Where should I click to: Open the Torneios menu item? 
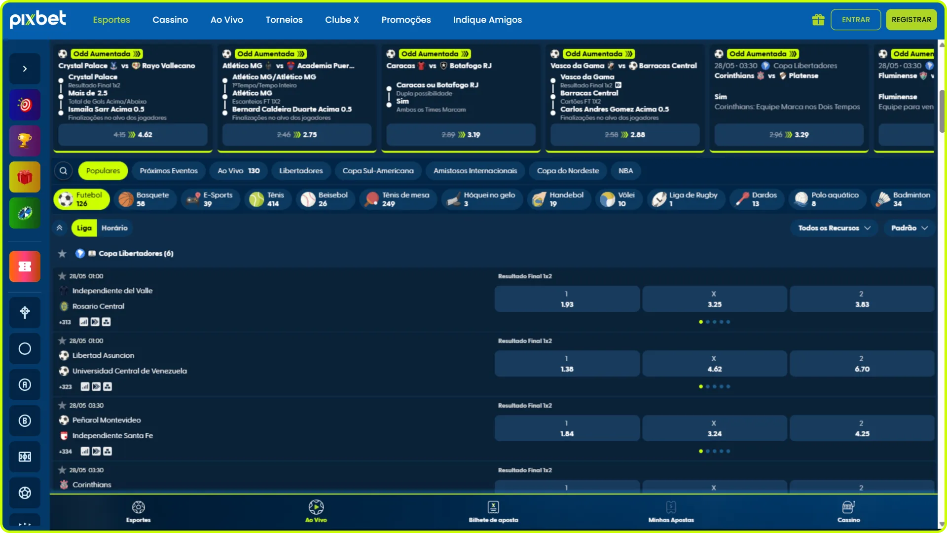284,20
